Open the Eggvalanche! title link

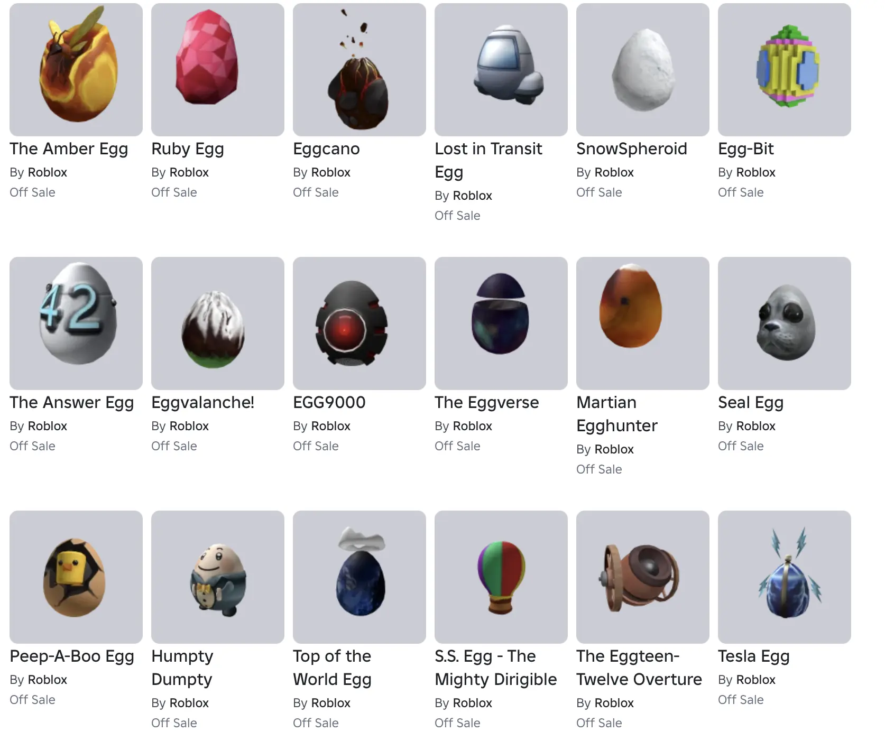click(202, 403)
